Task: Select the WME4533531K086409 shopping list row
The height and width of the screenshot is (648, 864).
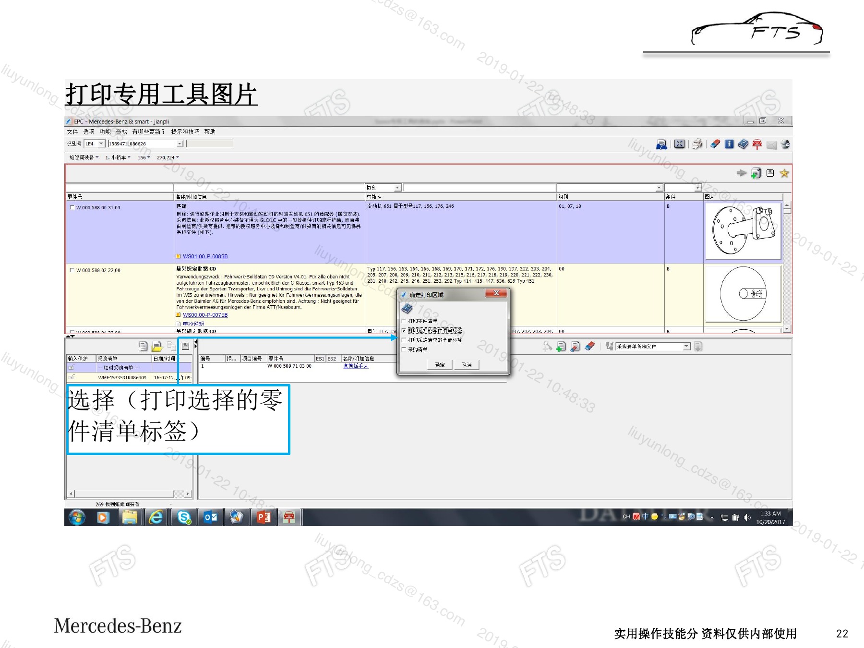Action: click(x=129, y=378)
